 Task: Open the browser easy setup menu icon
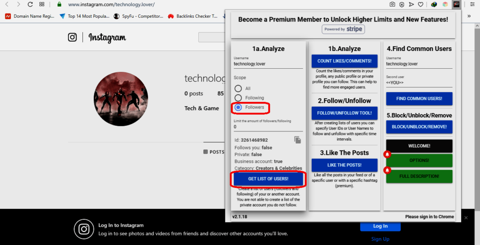coord(472,4)
